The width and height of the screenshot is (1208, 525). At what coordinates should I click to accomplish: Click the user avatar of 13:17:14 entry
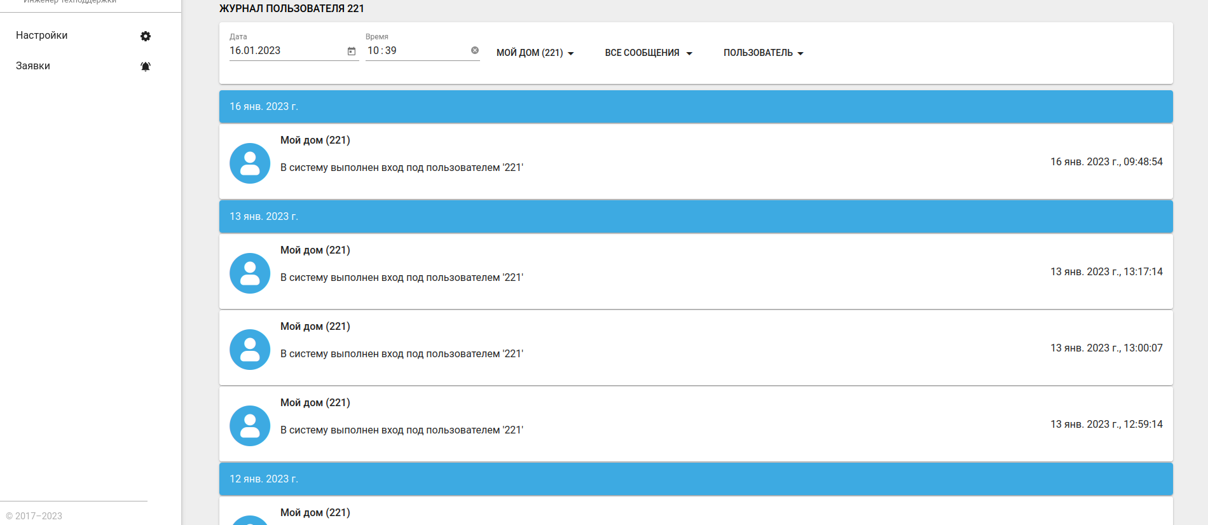(250, 273)
